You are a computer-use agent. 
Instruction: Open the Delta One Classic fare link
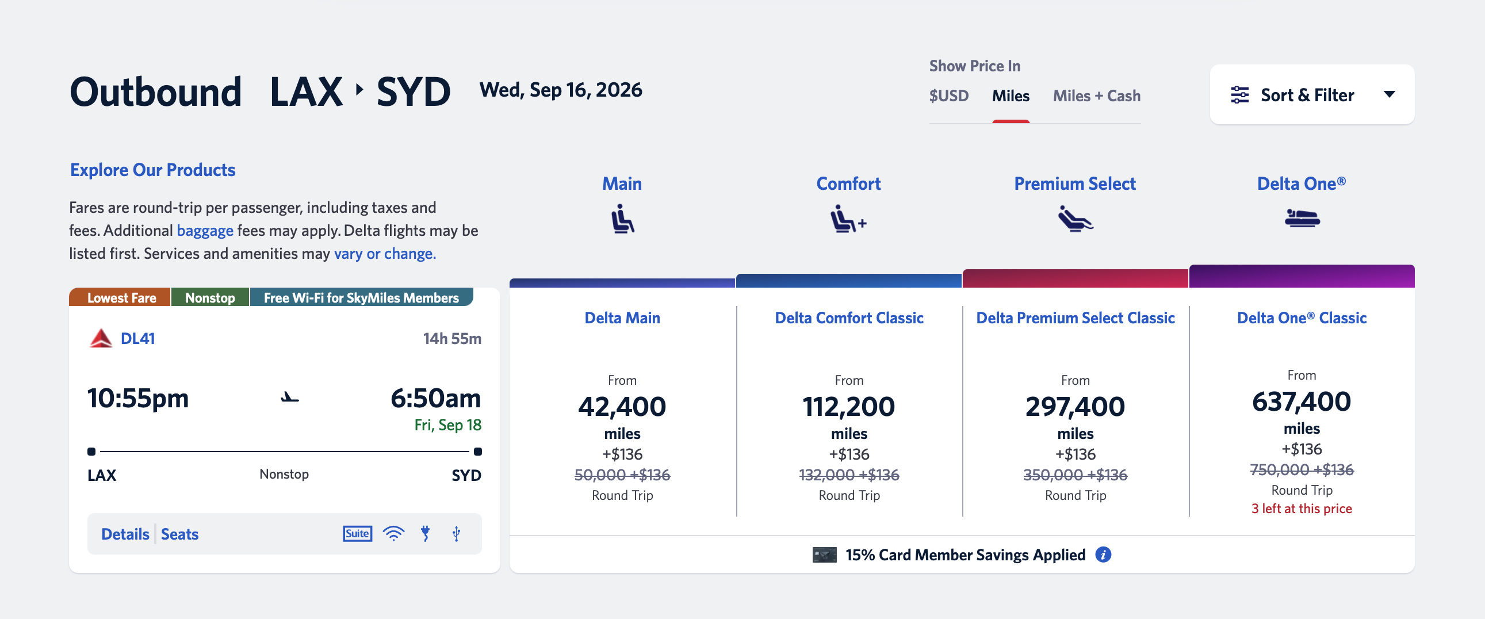(1302, 318)
